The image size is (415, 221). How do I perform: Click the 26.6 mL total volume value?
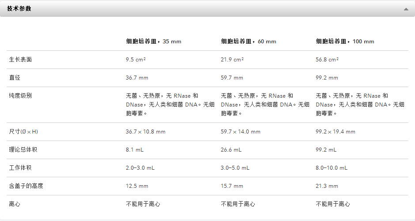click(x=231, y=150)
